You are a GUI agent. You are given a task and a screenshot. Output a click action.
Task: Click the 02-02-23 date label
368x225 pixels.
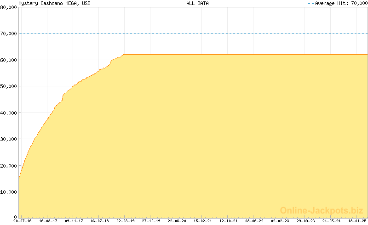(x=280, y=221)
